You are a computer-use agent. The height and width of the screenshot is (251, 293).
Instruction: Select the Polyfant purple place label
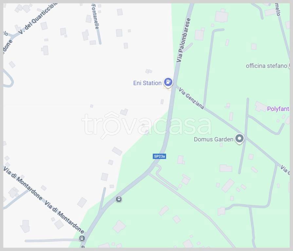(278, 109)
